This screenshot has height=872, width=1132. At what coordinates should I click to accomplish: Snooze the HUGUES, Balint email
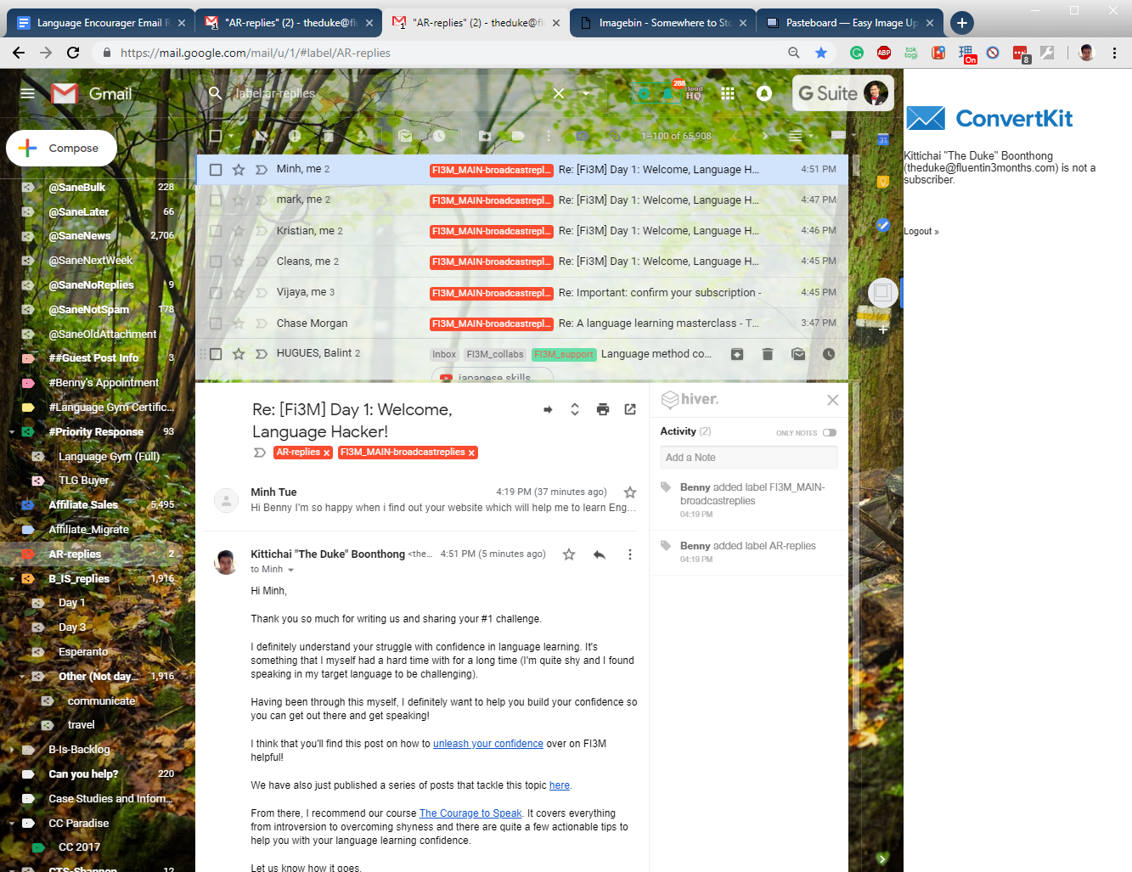pos(829,354)
